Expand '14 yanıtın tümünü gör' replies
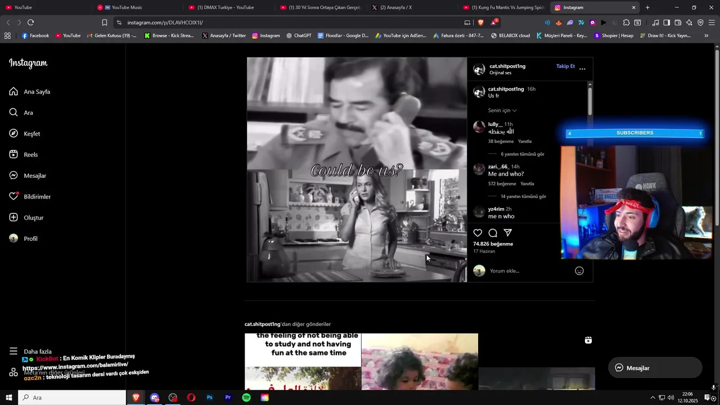Viewport: 720px width, 405px height. 523,196
